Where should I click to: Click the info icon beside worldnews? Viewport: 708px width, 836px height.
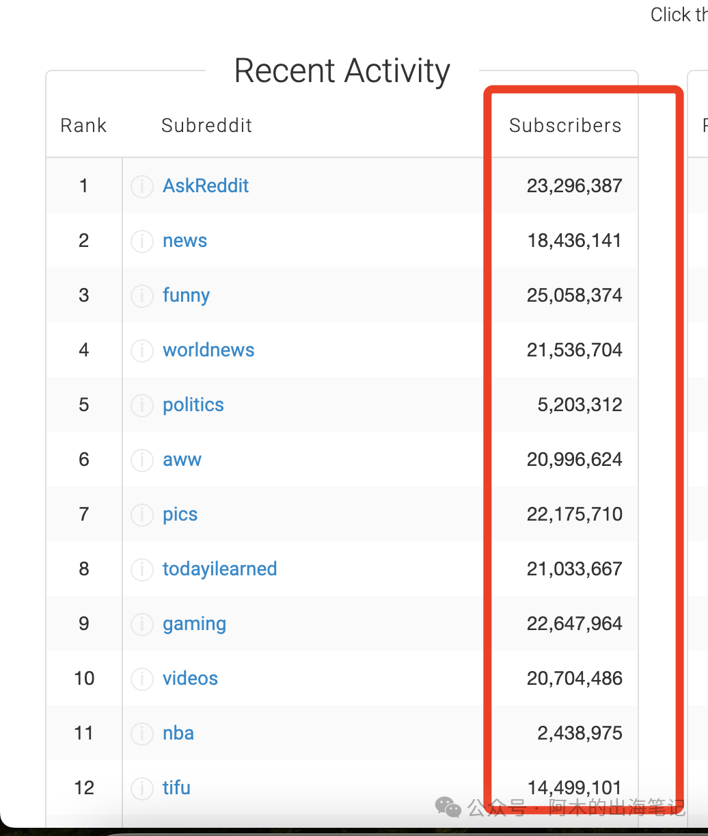[142, 350]
